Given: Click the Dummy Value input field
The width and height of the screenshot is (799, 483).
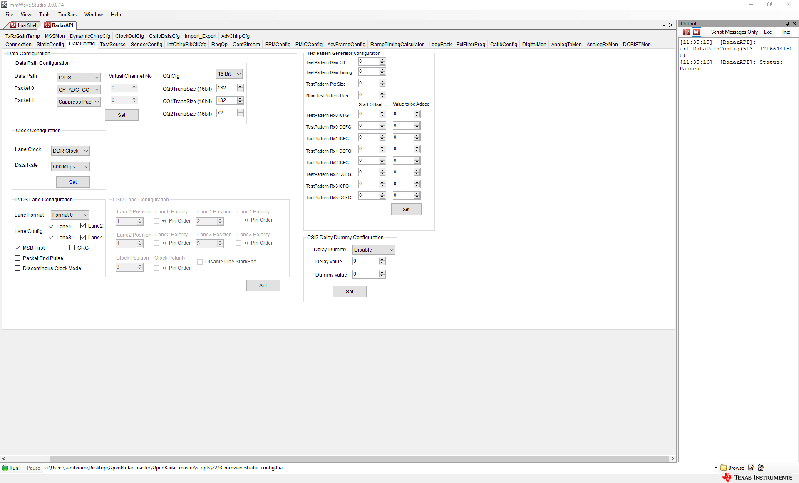Looking at the screenshot, I should click(365, 275).
